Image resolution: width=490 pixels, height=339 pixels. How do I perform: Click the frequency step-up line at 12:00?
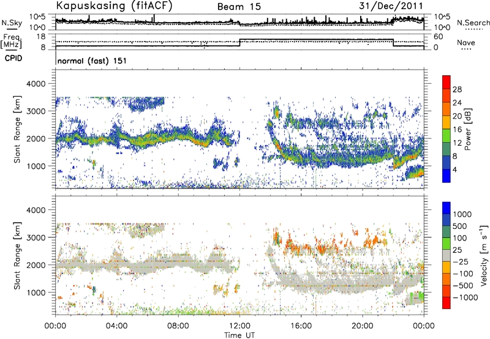pos(239,43)
